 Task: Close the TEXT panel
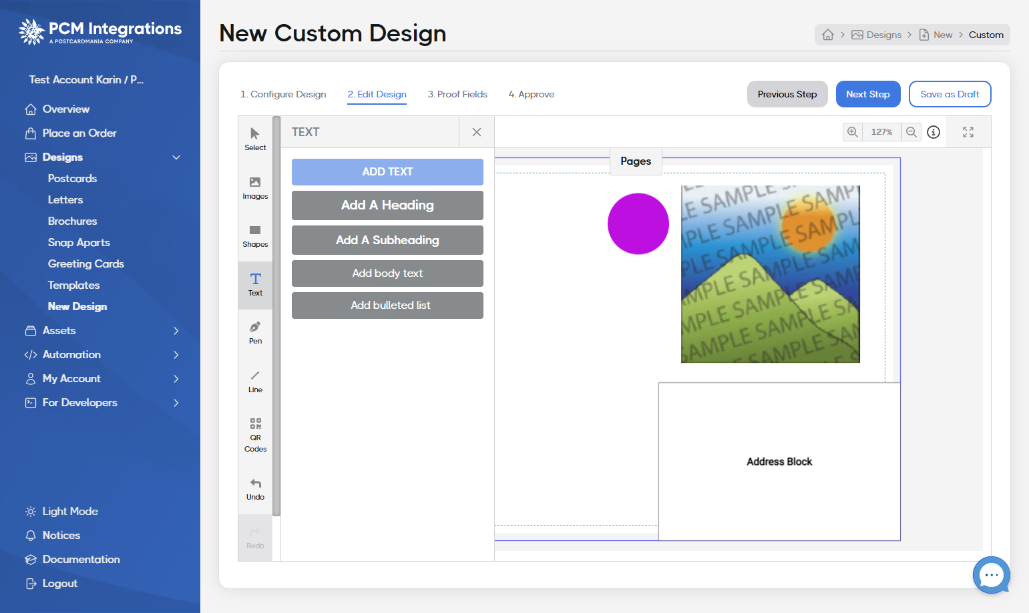(x=477, y=132)
